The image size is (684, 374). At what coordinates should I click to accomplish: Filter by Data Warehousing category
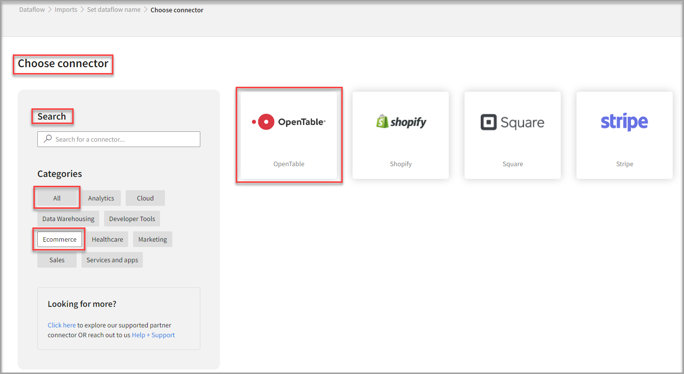tap(68, 219)
